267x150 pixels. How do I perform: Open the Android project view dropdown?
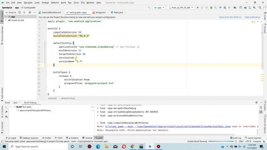tap(11, 12)
